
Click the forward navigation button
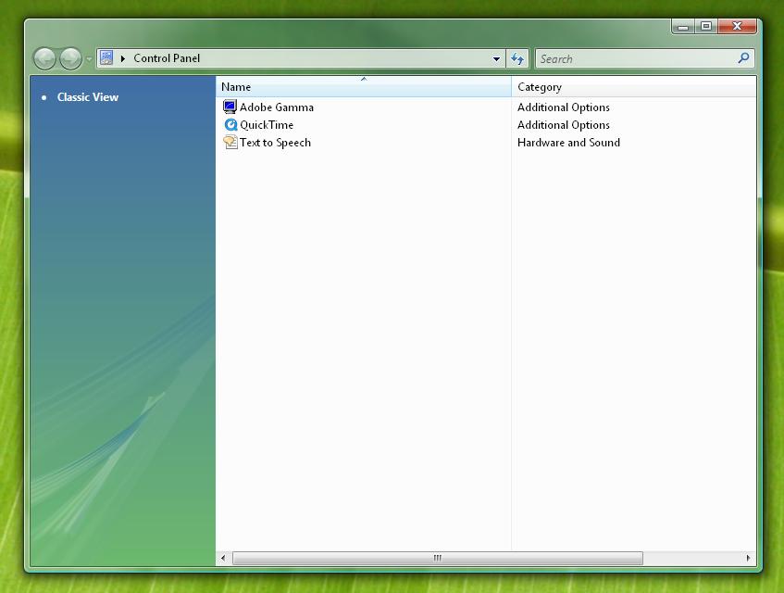(69, 57)
